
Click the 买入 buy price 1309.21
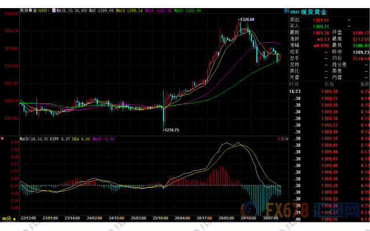click(320, 26)
